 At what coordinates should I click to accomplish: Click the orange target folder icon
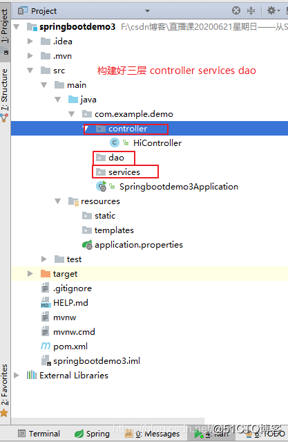coord(46,273)
